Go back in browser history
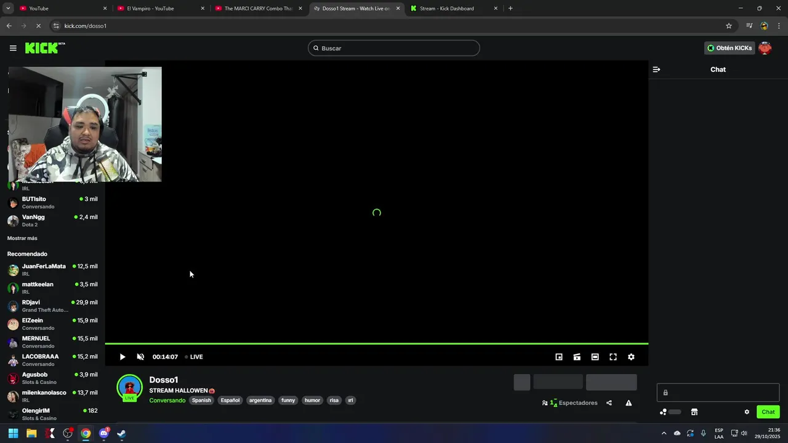788x443 pixels. pyautogui.click(x=9, y=26)
